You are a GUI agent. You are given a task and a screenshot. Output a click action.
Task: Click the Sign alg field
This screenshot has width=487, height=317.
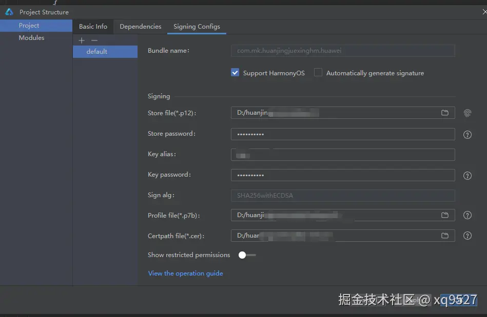tap(343, 196)
